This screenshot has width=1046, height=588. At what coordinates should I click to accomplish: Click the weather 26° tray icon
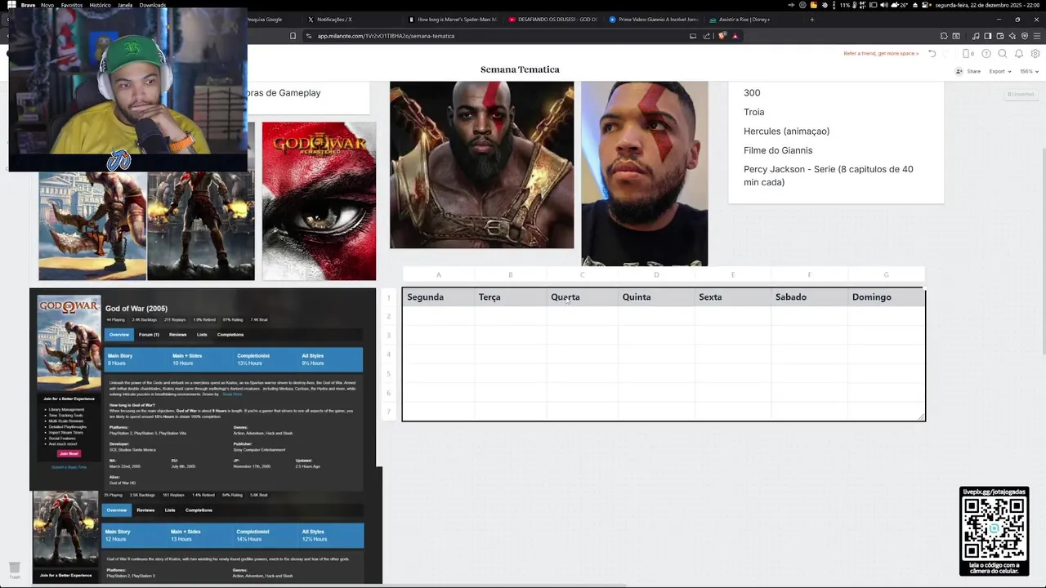click(x=900, y=5)
